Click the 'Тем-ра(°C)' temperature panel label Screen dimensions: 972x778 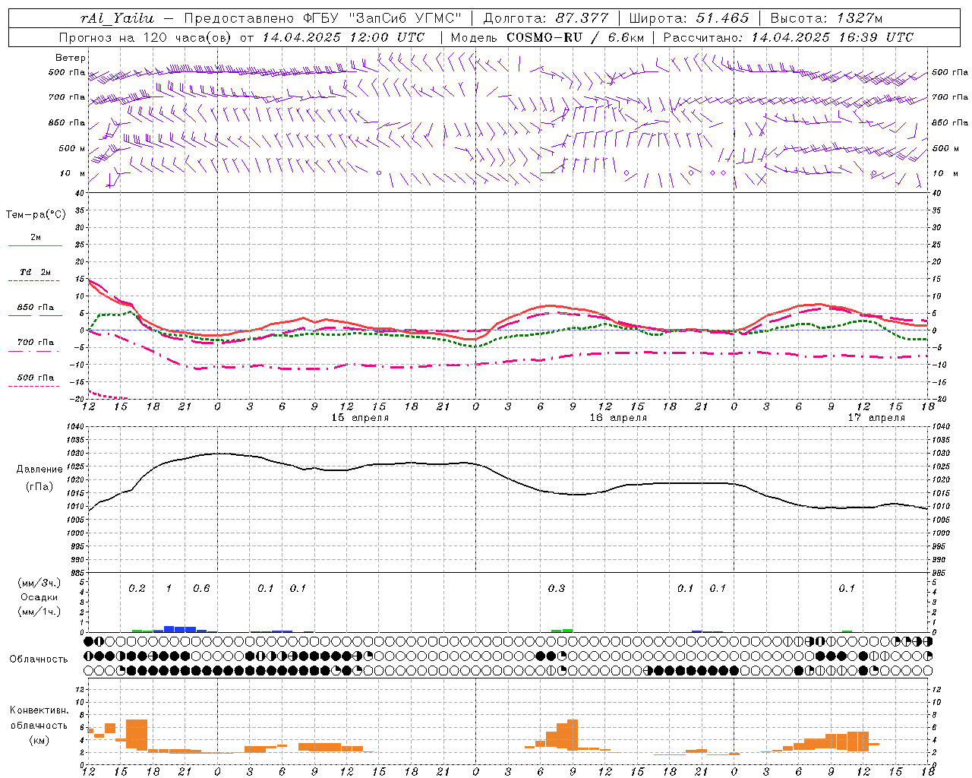pyautogui.click(x=36, y=215)
